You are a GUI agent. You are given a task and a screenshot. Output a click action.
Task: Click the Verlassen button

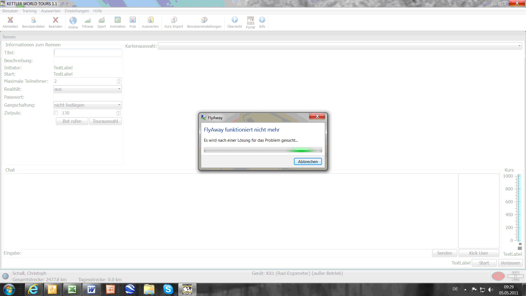click(x=510, y=263)
